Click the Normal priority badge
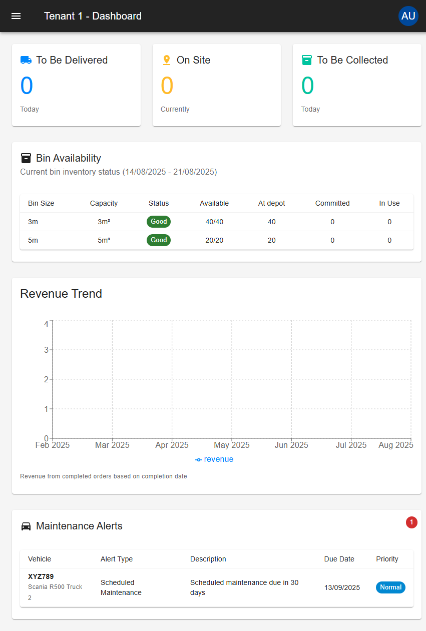This screenshot has height=631, width=426. coord(390,587)
